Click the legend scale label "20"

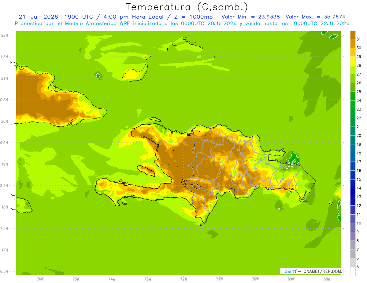(x=359, y=136)
